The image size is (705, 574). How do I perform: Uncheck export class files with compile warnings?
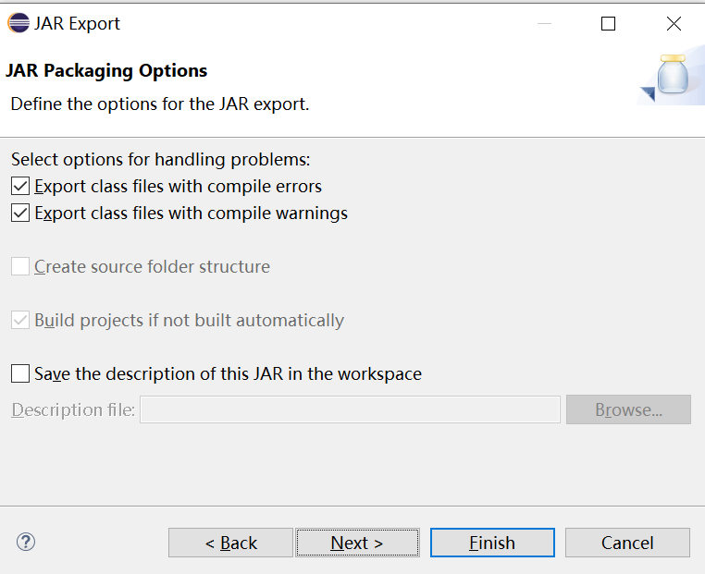tap(20, 214)
